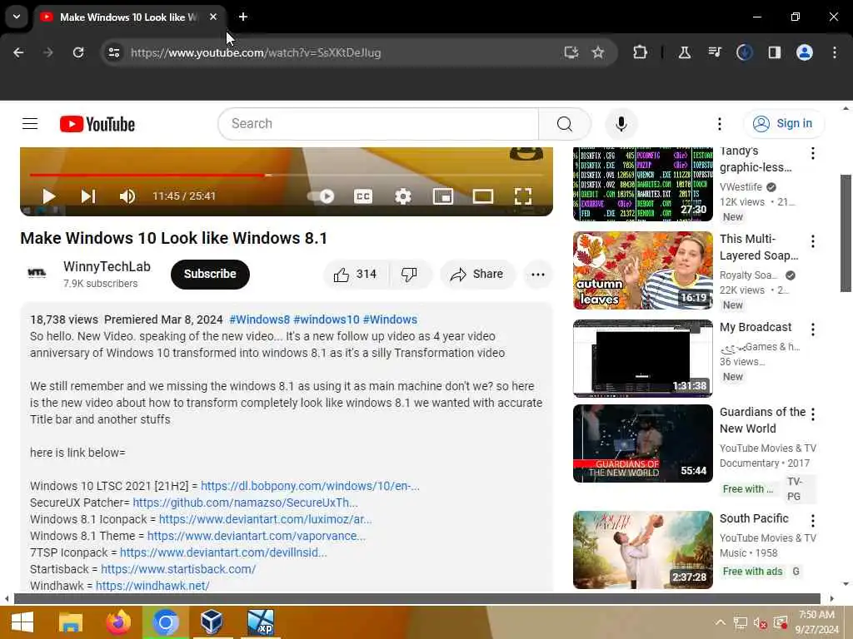The width and height of the screenshot is (853, 639).
Task: Open the My Broadcast video thumbnail
Action: pyautogui.click(x=642, y=359)
